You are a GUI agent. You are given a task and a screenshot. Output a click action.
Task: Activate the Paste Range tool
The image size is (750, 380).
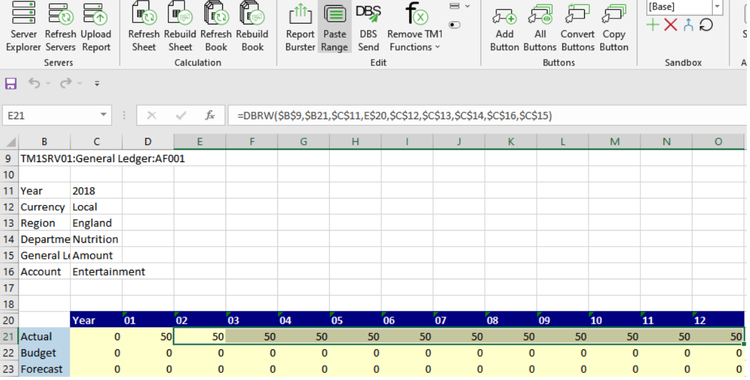click(334, 27)
